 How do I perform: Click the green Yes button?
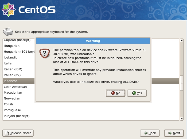coord(137,93)
